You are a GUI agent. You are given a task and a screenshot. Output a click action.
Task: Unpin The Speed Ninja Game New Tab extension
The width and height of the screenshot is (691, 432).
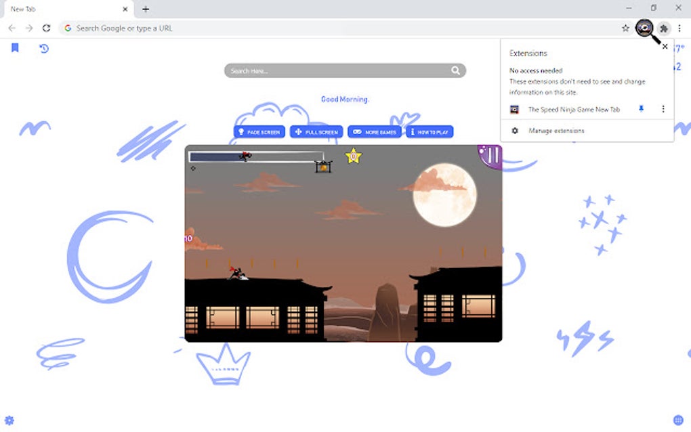tap(641, 109)
